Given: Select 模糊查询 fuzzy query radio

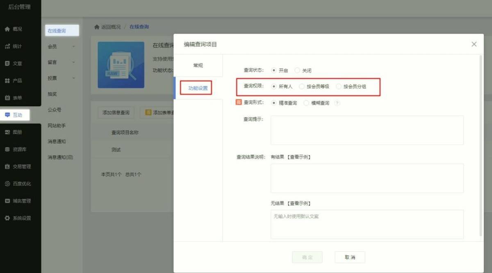Looking at the screenshot, I should coord(306,103).
